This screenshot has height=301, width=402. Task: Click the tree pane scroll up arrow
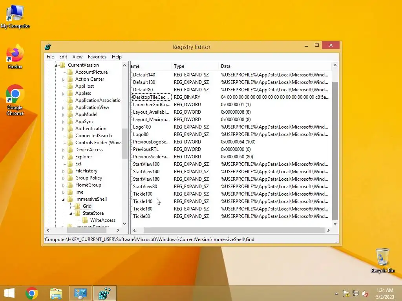(x=124, y=65)
